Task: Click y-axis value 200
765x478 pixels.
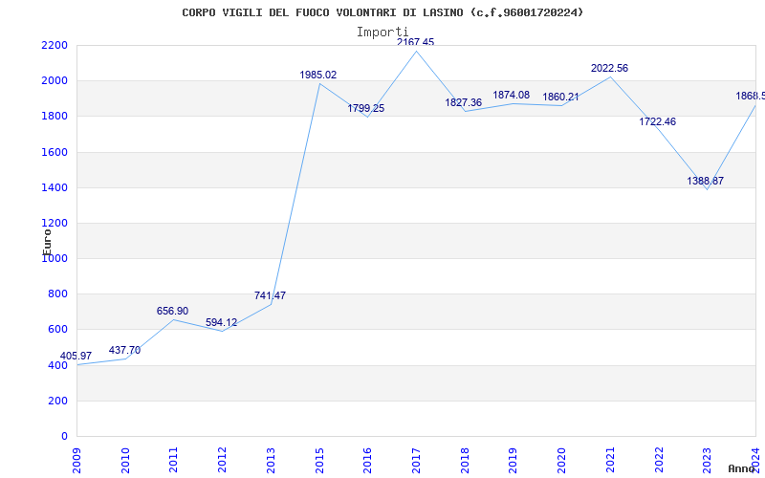Action: coord(58,401)
